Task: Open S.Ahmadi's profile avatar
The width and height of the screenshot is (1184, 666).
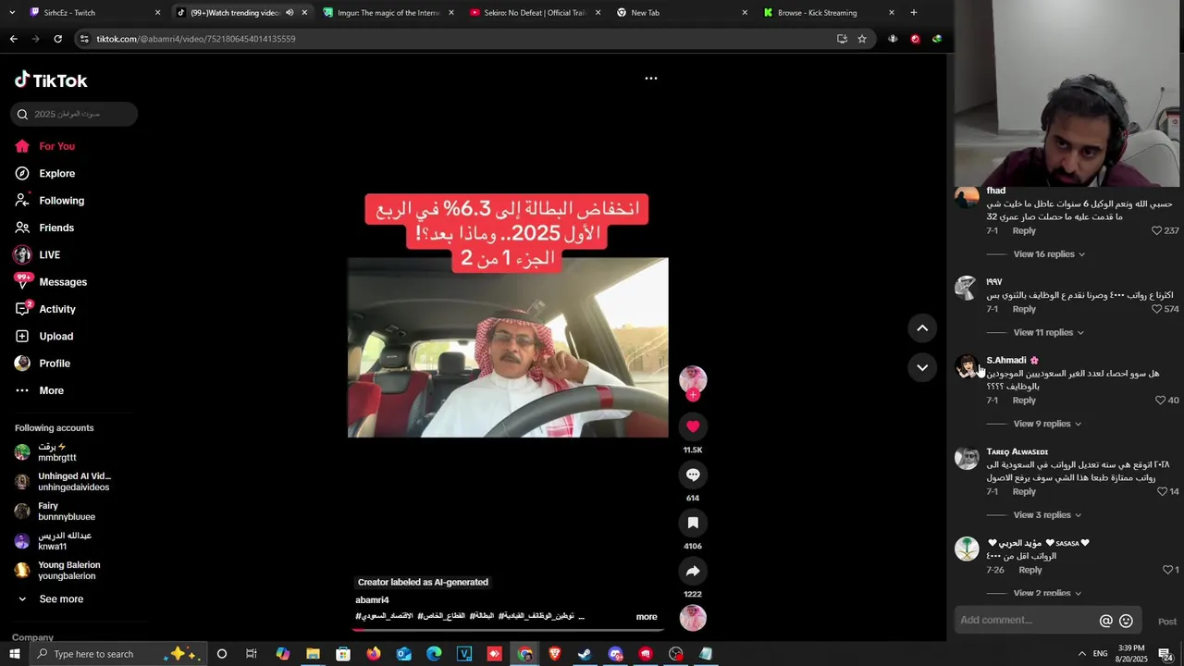Action: (967, 367)
